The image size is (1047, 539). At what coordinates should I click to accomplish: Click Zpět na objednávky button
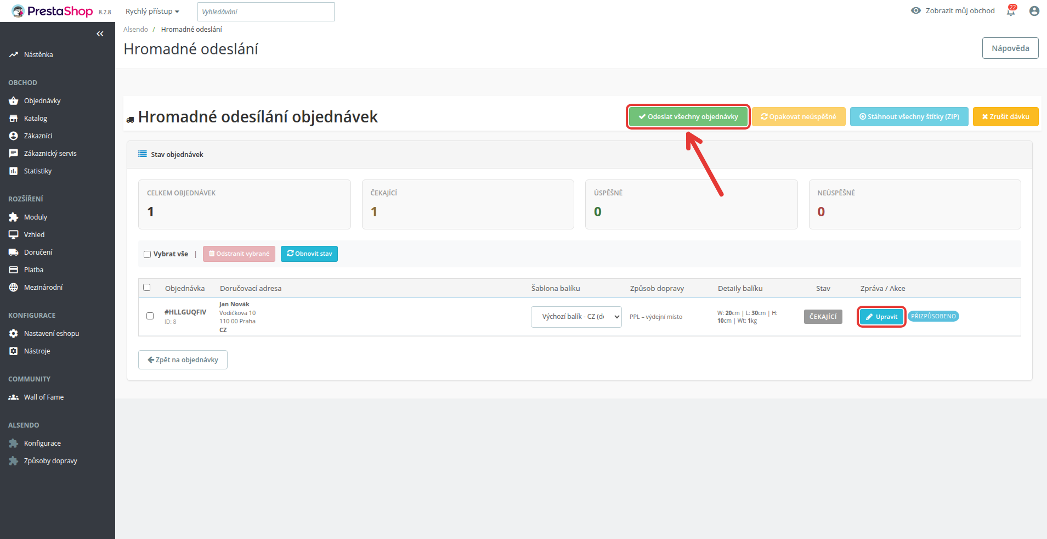click(183, 360)
